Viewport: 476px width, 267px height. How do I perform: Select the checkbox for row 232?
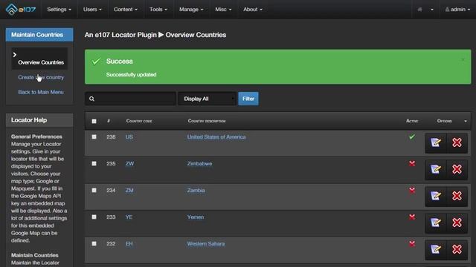pos(94,243)
